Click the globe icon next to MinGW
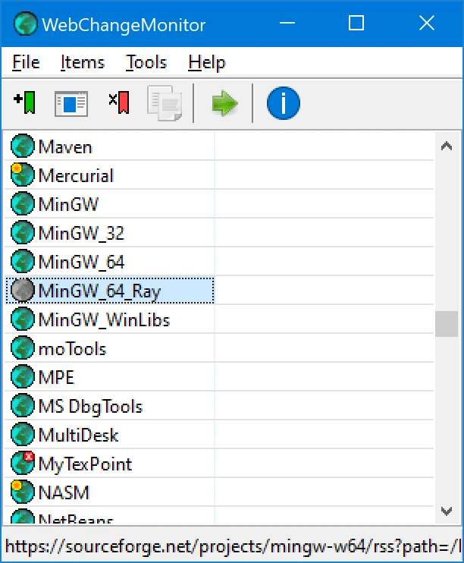Screen dimensions: 464x563 [22, 203]
